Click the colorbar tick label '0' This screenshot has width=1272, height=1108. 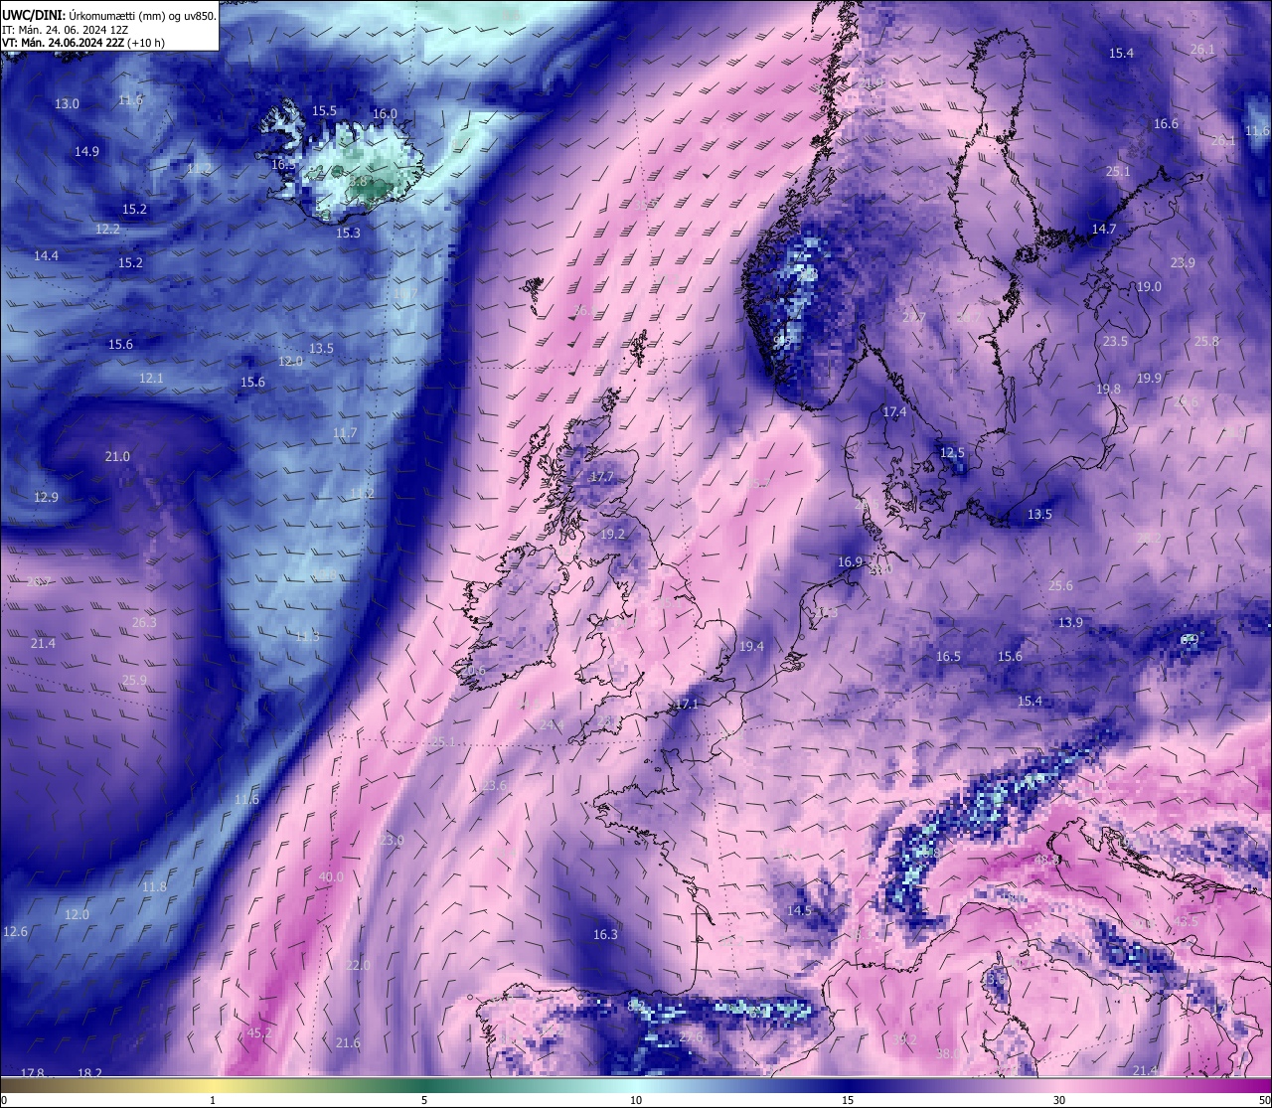(x=3, y=1100)
